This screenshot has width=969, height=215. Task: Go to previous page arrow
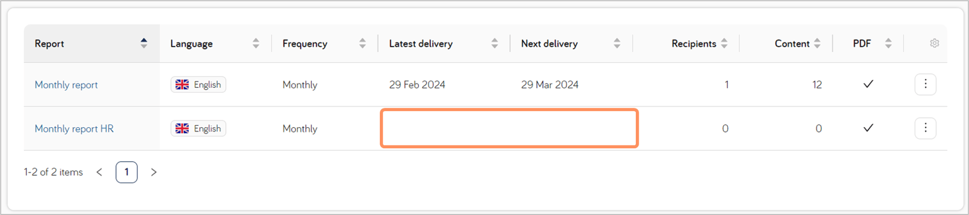[99, 172]
